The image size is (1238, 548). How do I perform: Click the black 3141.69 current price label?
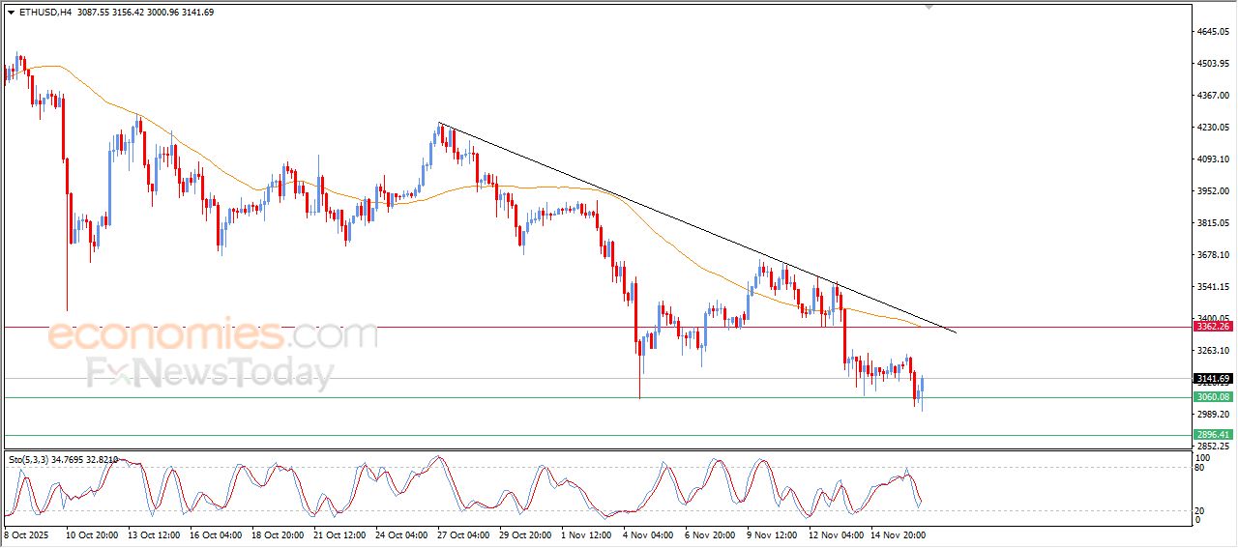pos(1213,379)
